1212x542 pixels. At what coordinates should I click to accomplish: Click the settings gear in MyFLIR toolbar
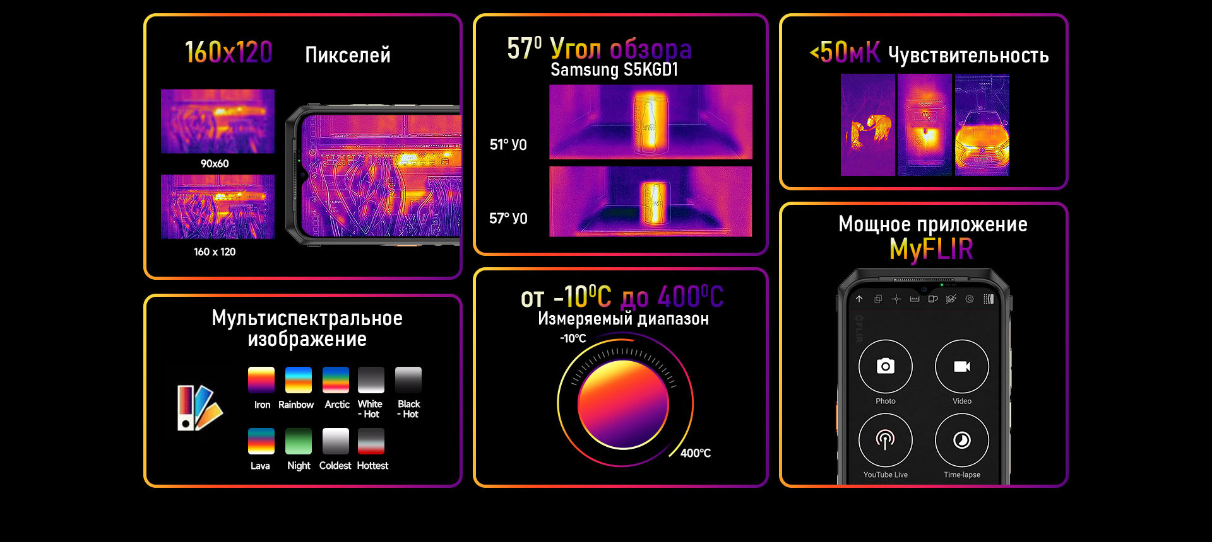(x=970, y=299)
